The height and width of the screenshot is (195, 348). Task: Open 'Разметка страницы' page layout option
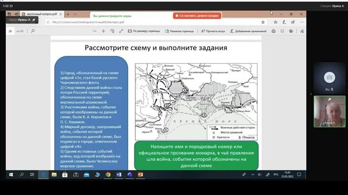click(179, 31)
